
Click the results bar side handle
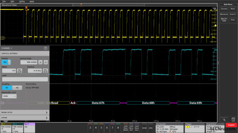[218, 63]
